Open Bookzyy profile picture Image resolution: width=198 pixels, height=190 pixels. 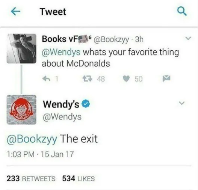[21, 48]
